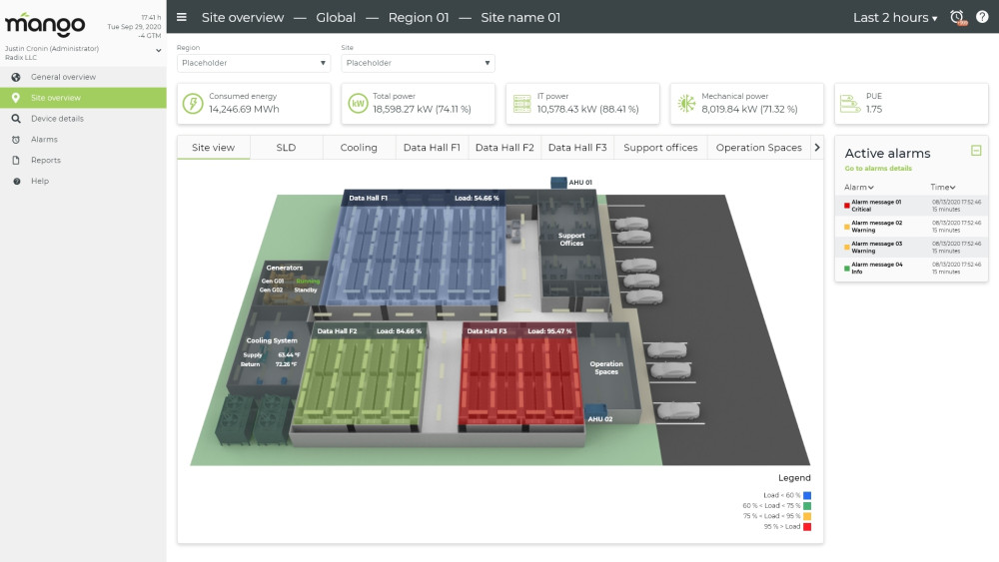
Task: Switch to the SLD tab
Action: click(286, 148)
